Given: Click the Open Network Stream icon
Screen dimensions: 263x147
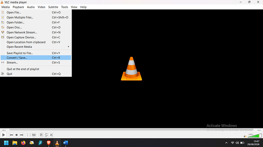Looking at the screenshot, I should pyautogui.click(x=3, y=32).
